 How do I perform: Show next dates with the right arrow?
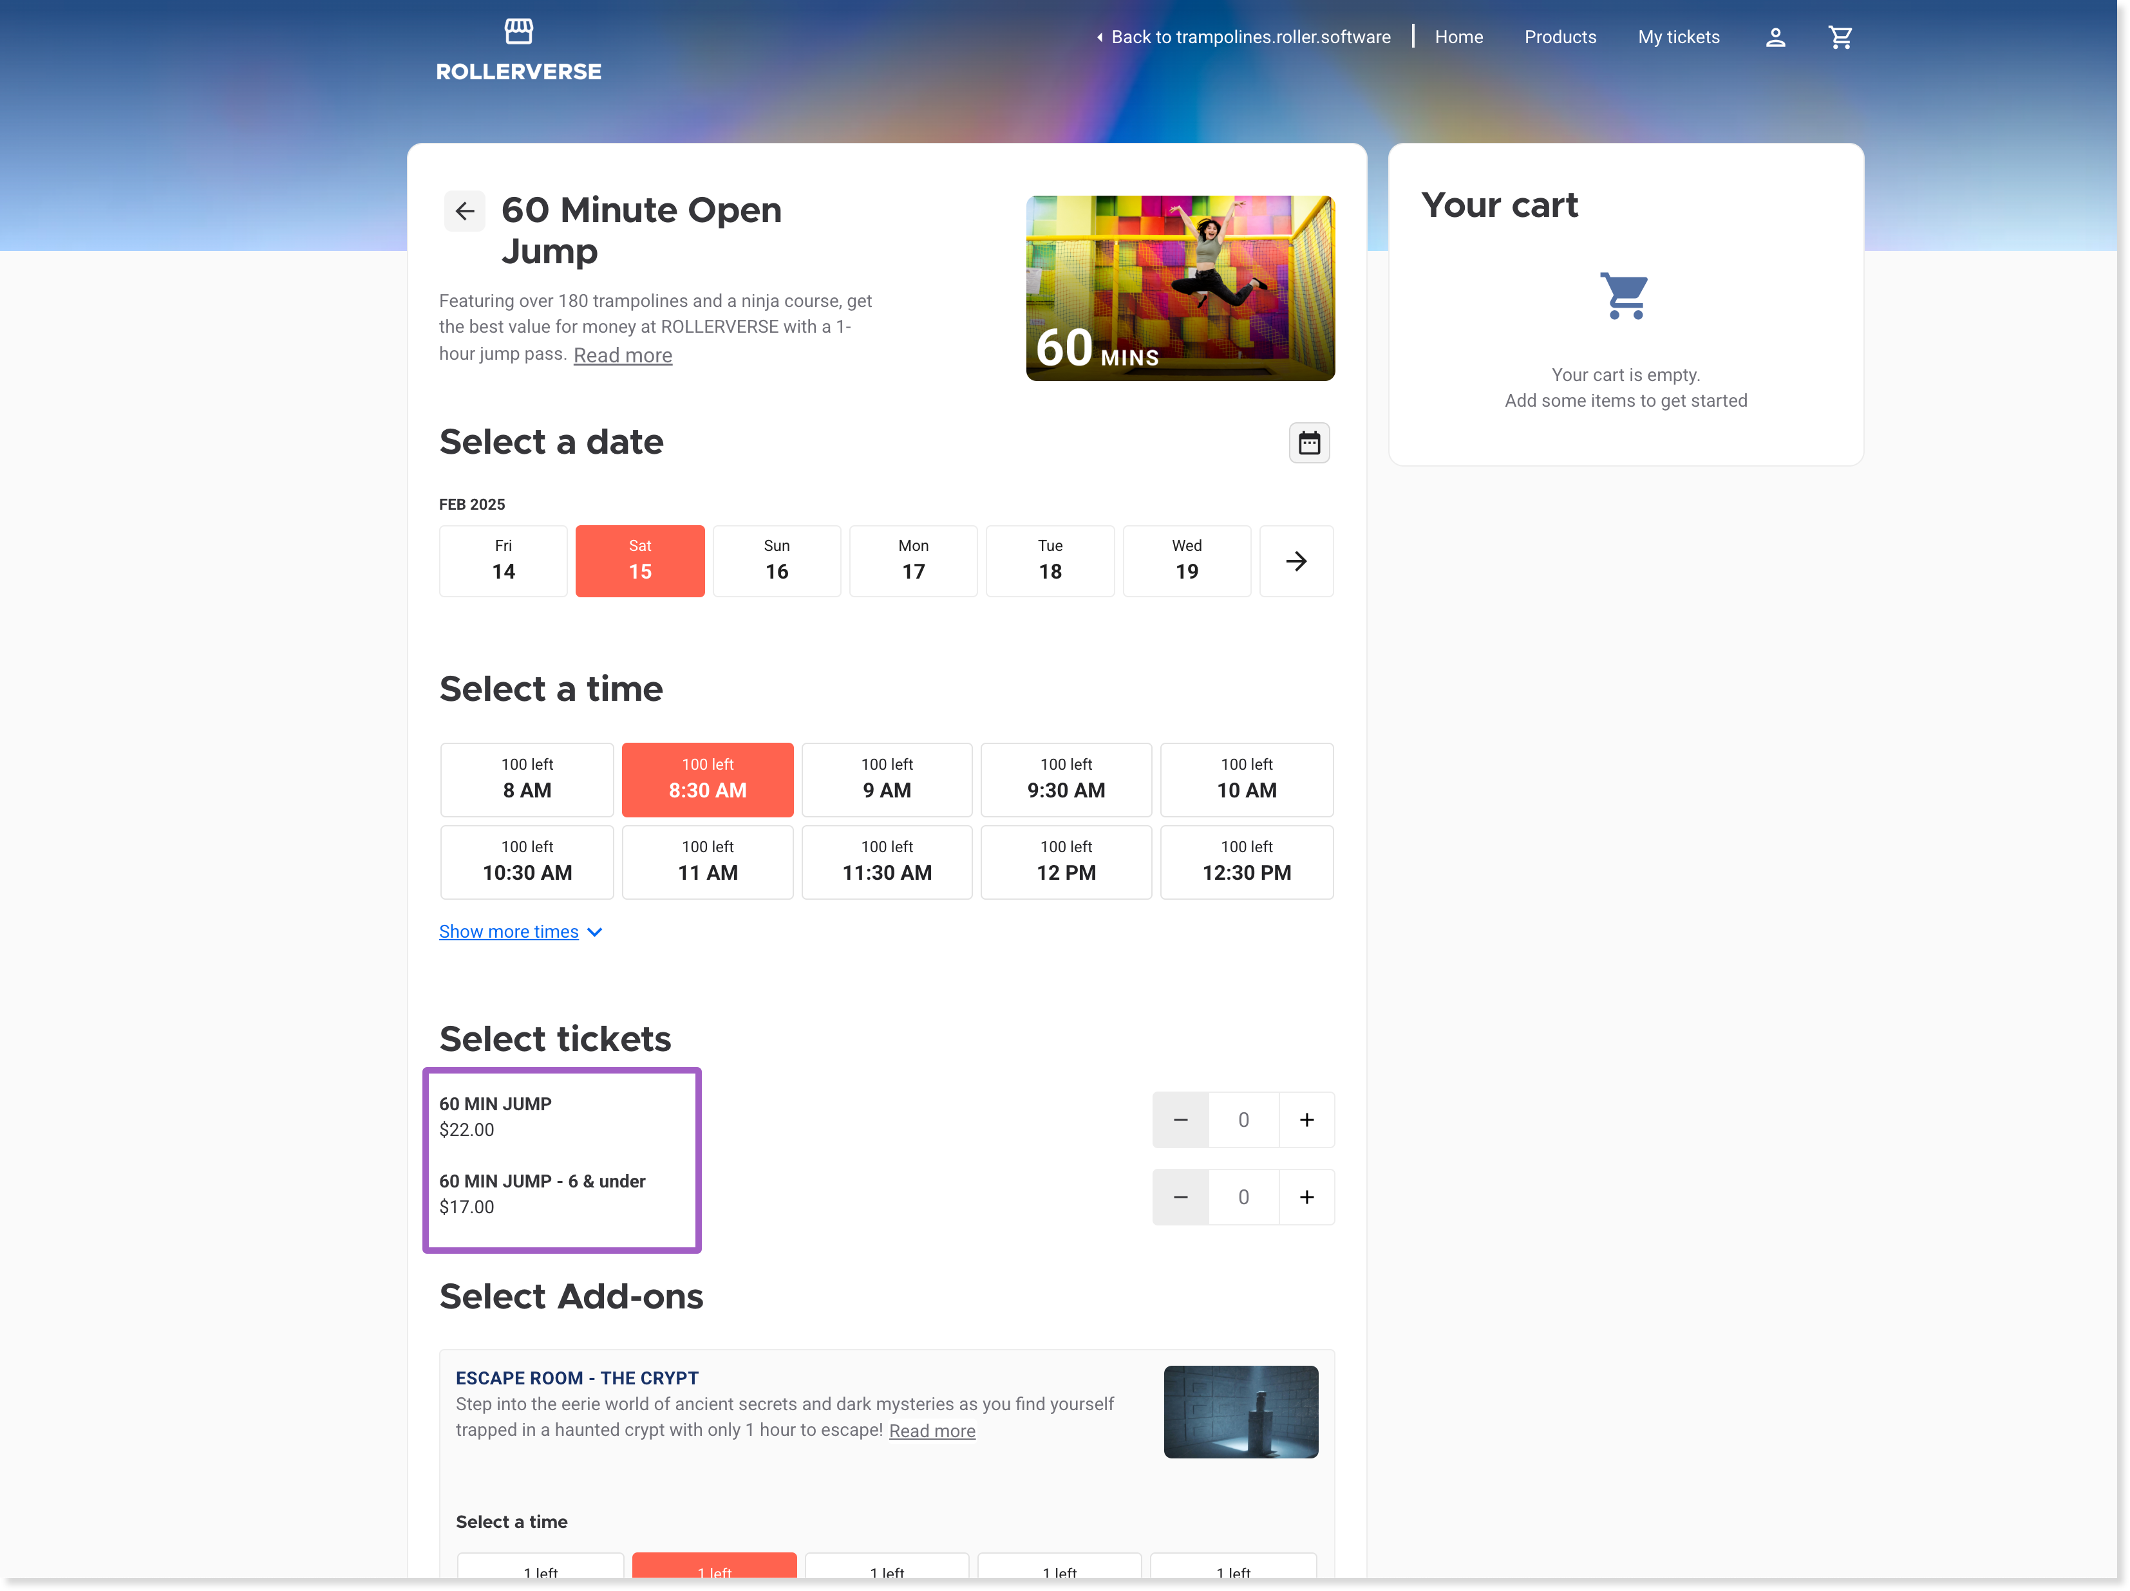coord(1296,561)
